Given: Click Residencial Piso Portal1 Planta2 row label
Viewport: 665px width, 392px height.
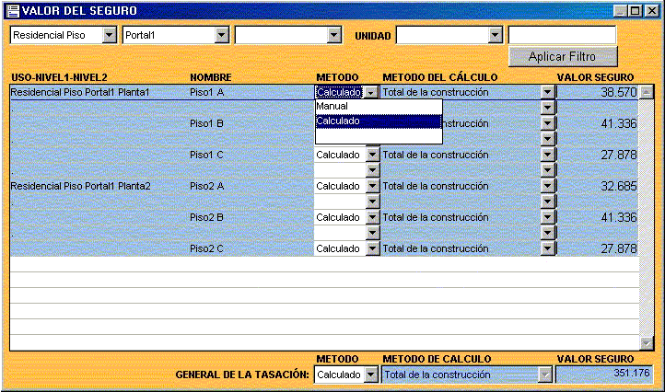Looking at the screenshot, I should pyautogui.click(x=80, y=186).
